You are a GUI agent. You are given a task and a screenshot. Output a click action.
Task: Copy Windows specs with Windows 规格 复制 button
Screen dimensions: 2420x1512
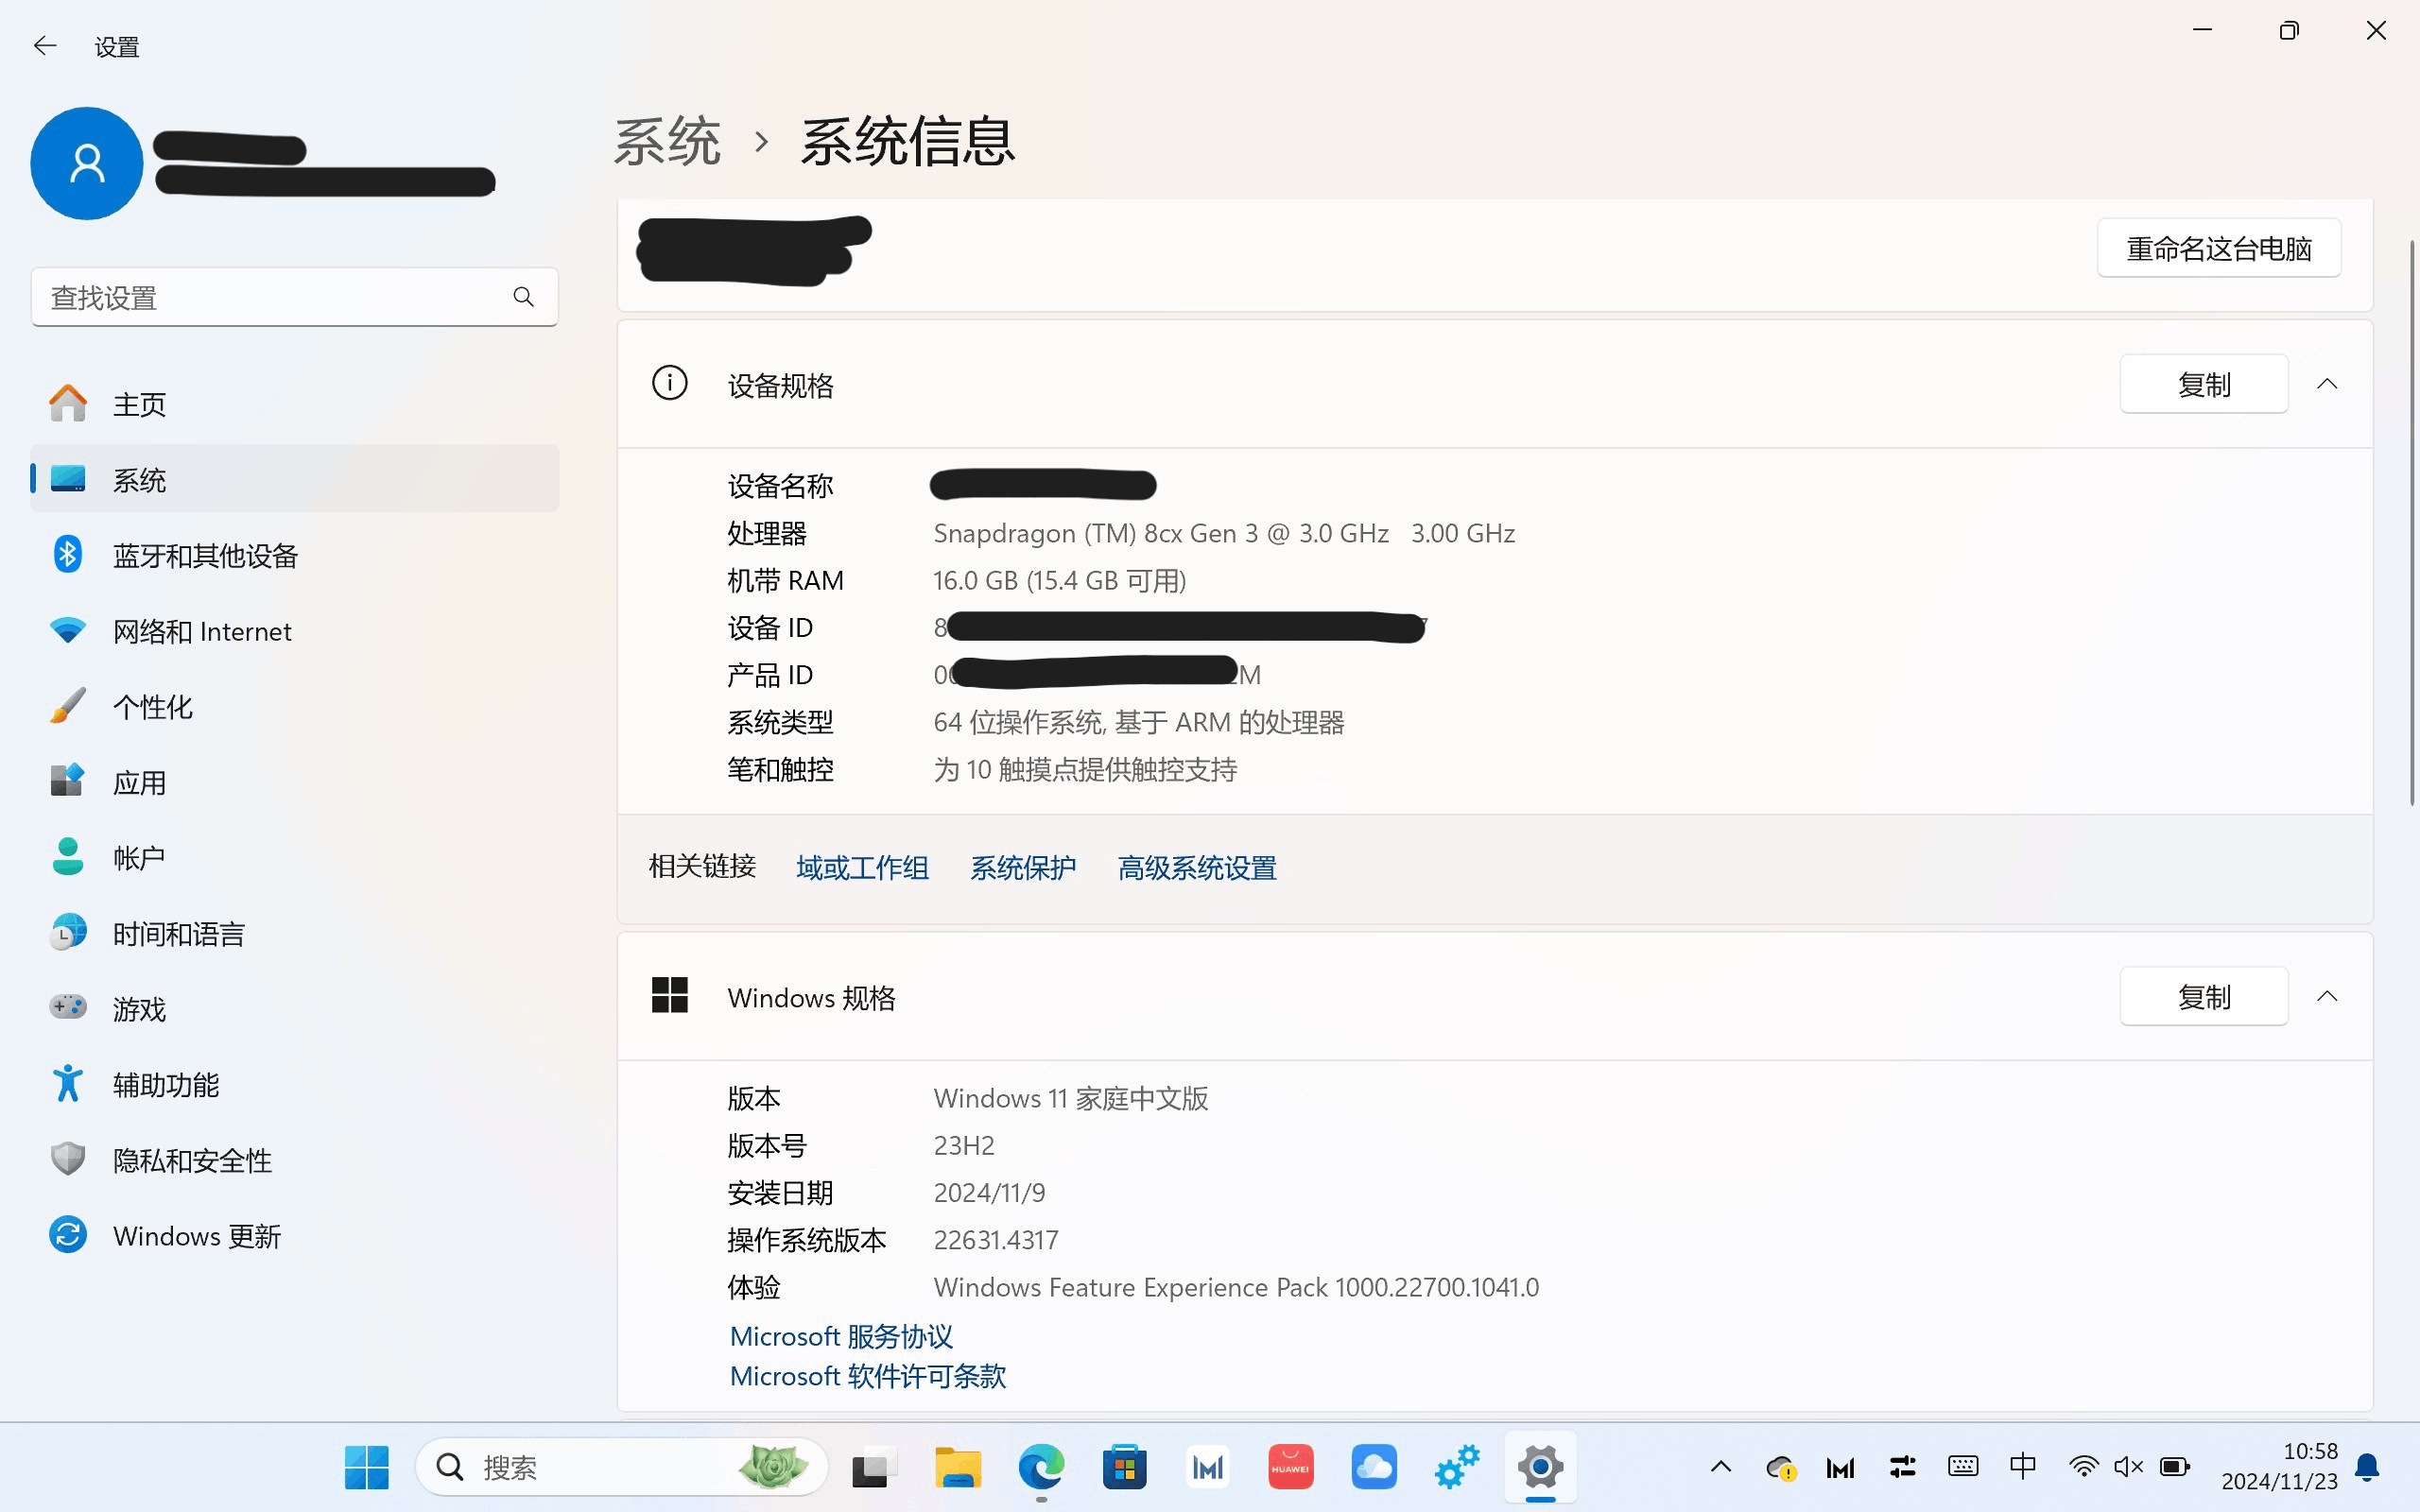pyautogui.click(x=2203, y=996)
